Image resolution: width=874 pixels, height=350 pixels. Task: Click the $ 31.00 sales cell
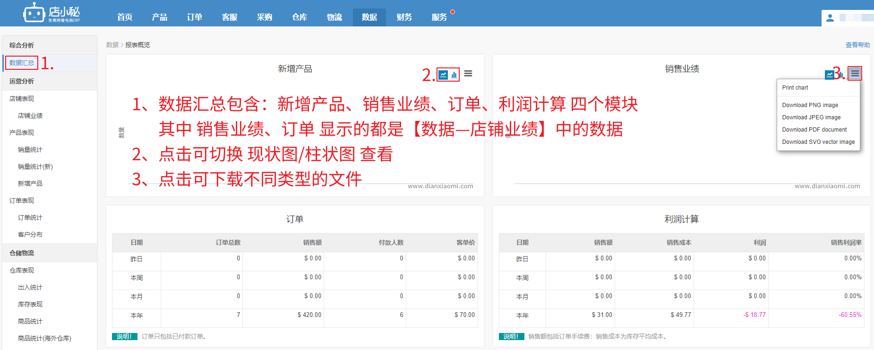tap(602, 315)
